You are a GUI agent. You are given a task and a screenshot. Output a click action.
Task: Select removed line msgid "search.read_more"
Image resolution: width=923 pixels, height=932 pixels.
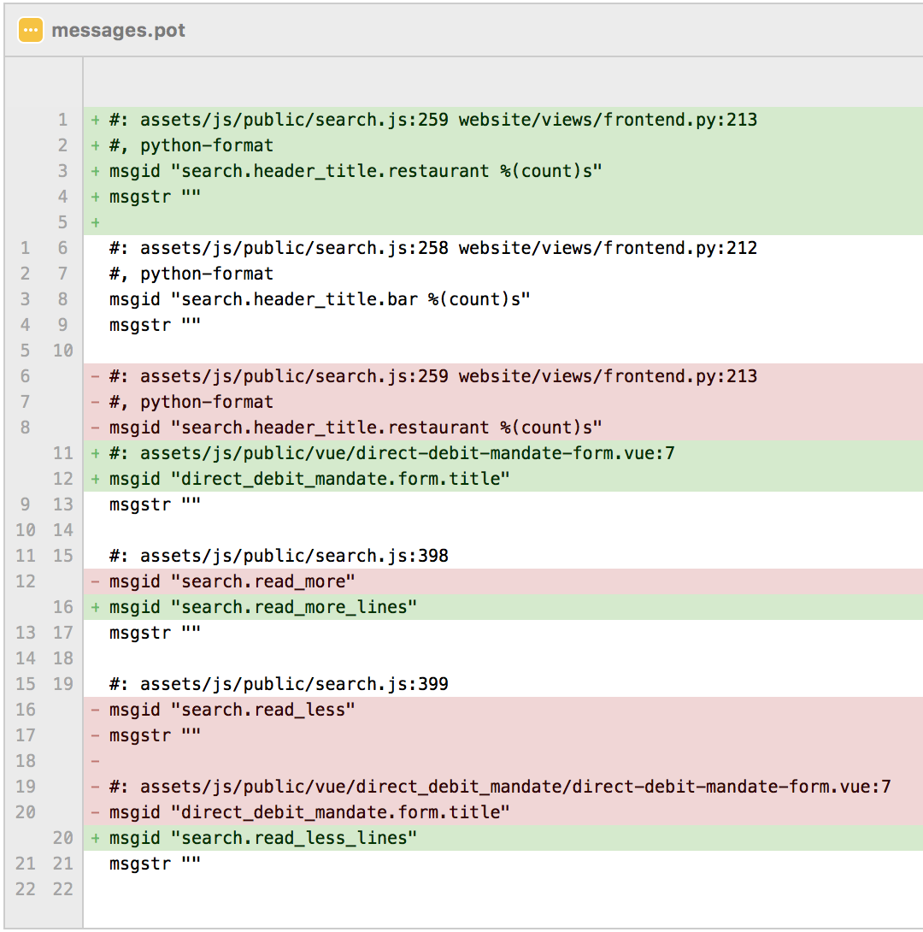tap(232, 581)
